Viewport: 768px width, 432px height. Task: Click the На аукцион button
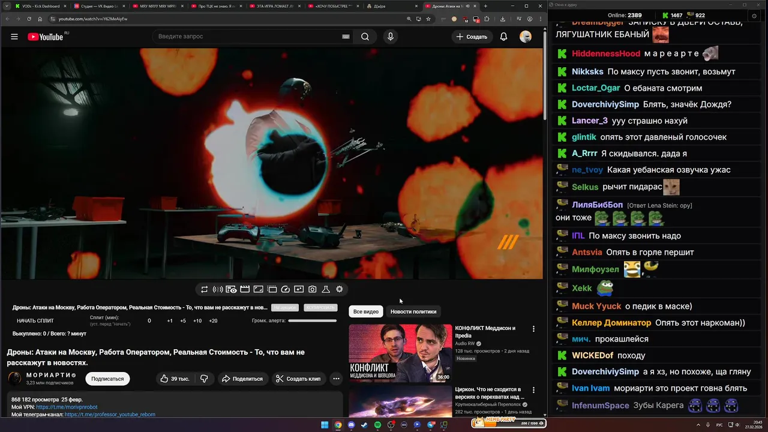pos(284,308)
